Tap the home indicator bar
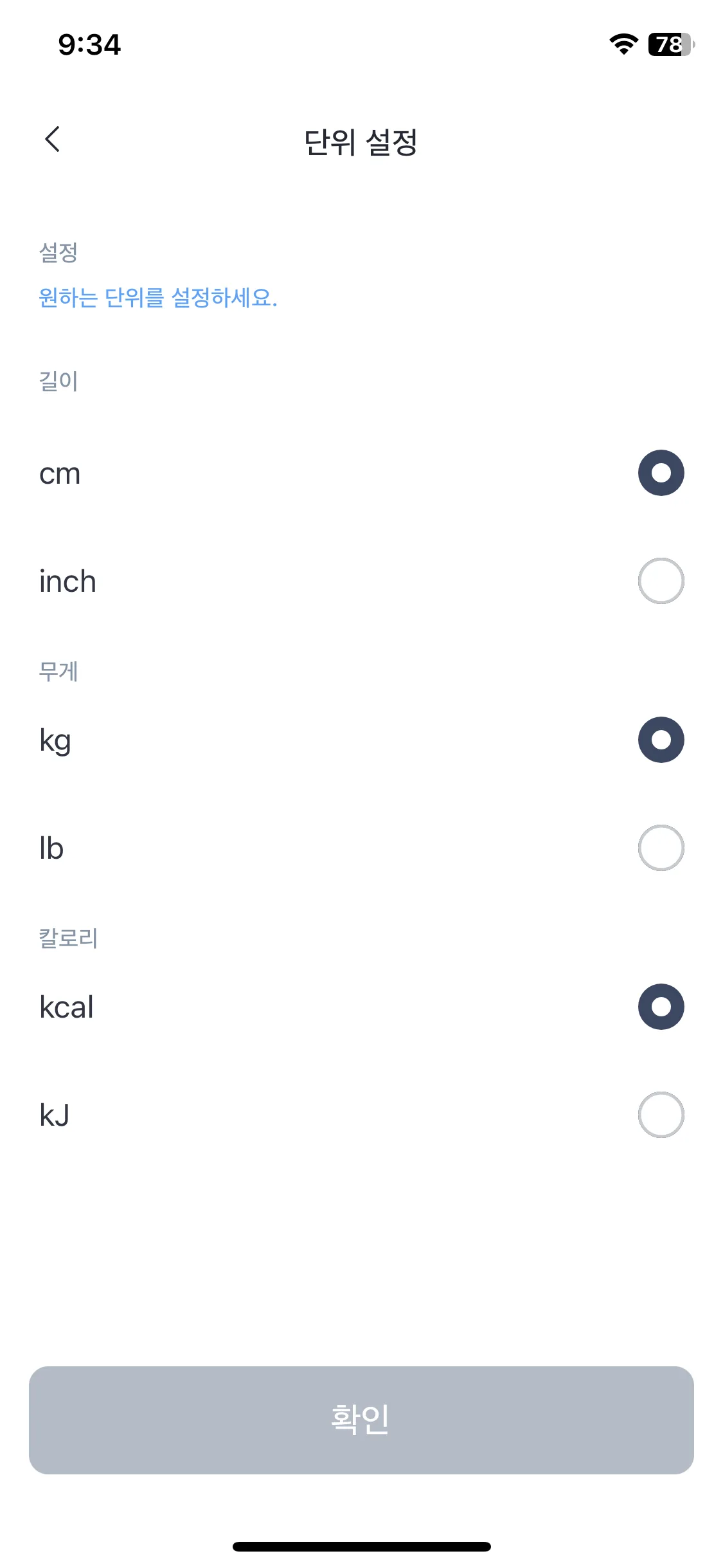Image resolution: width=723 pixels, height=1567 pixels. (361, 1546)
